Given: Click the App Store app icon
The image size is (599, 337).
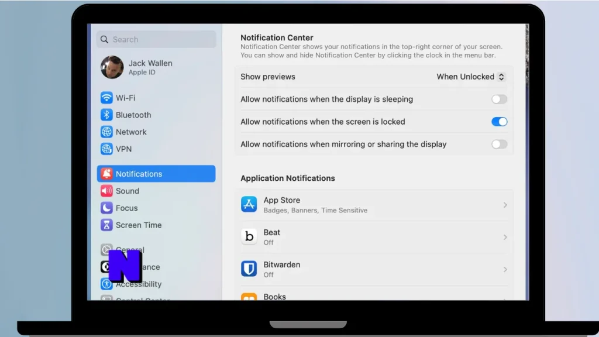Looking at the screenshot, I should 249,204.
